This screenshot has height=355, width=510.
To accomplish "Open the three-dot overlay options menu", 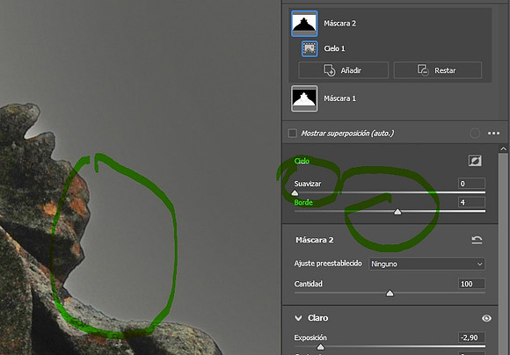I will 493,134.
